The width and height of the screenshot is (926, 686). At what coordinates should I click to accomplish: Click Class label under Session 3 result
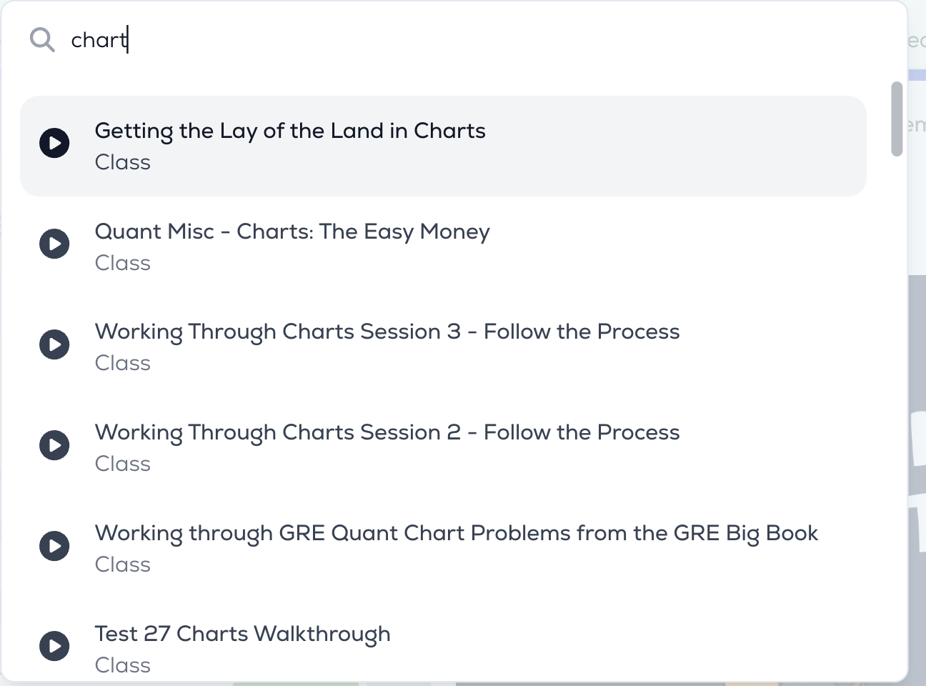(123, 363)
